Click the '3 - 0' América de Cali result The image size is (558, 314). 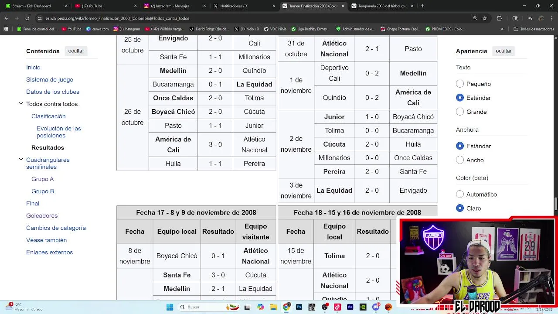coord(215,144)
